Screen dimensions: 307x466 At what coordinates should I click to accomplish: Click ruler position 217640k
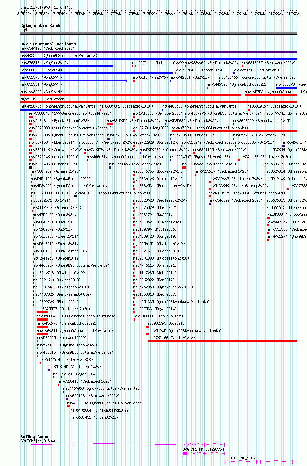point(240,14)
